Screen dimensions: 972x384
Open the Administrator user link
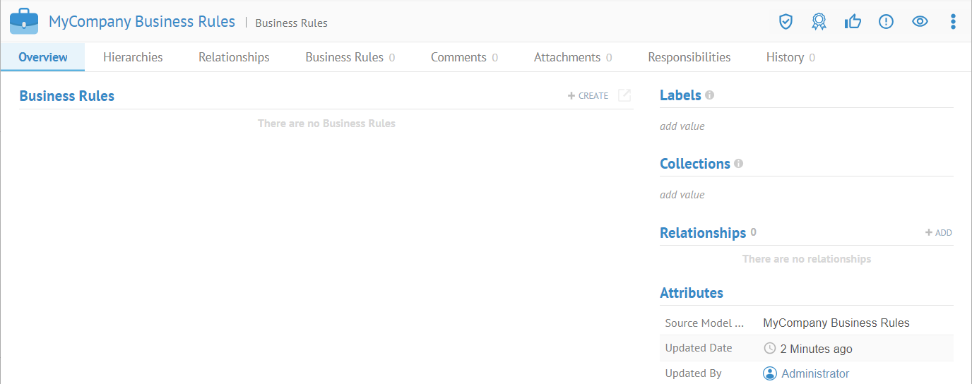815,373
